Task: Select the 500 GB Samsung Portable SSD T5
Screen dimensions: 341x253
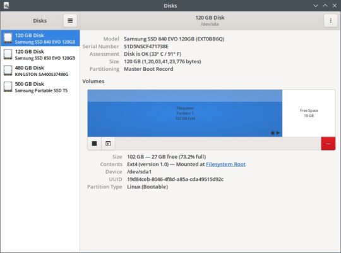Action: tap(40, 87)
